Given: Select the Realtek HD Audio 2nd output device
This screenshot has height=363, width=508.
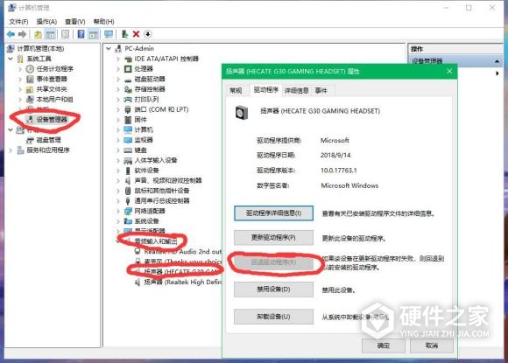Looking at the screenshot, I should pyautogui.click(x=183, y=251).
